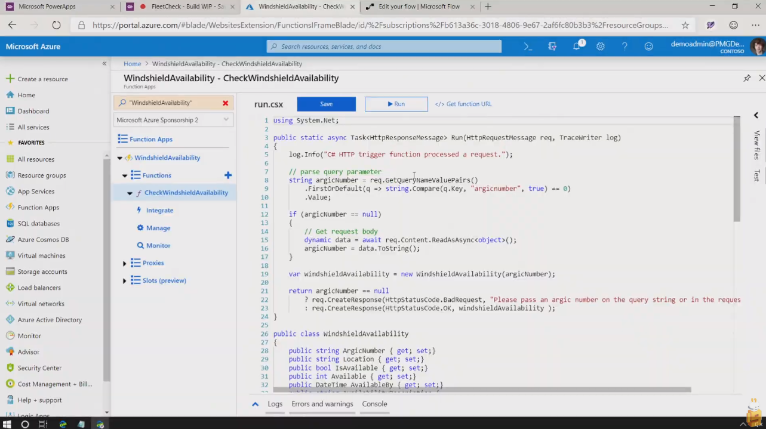The height and width of the screenshot is (429, 766).
Task: Send feedback using smiley icon
Action: tap(648, 47)
